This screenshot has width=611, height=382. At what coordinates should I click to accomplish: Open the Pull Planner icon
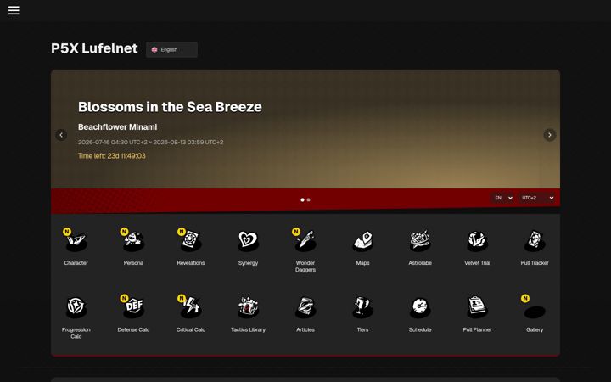477,306
